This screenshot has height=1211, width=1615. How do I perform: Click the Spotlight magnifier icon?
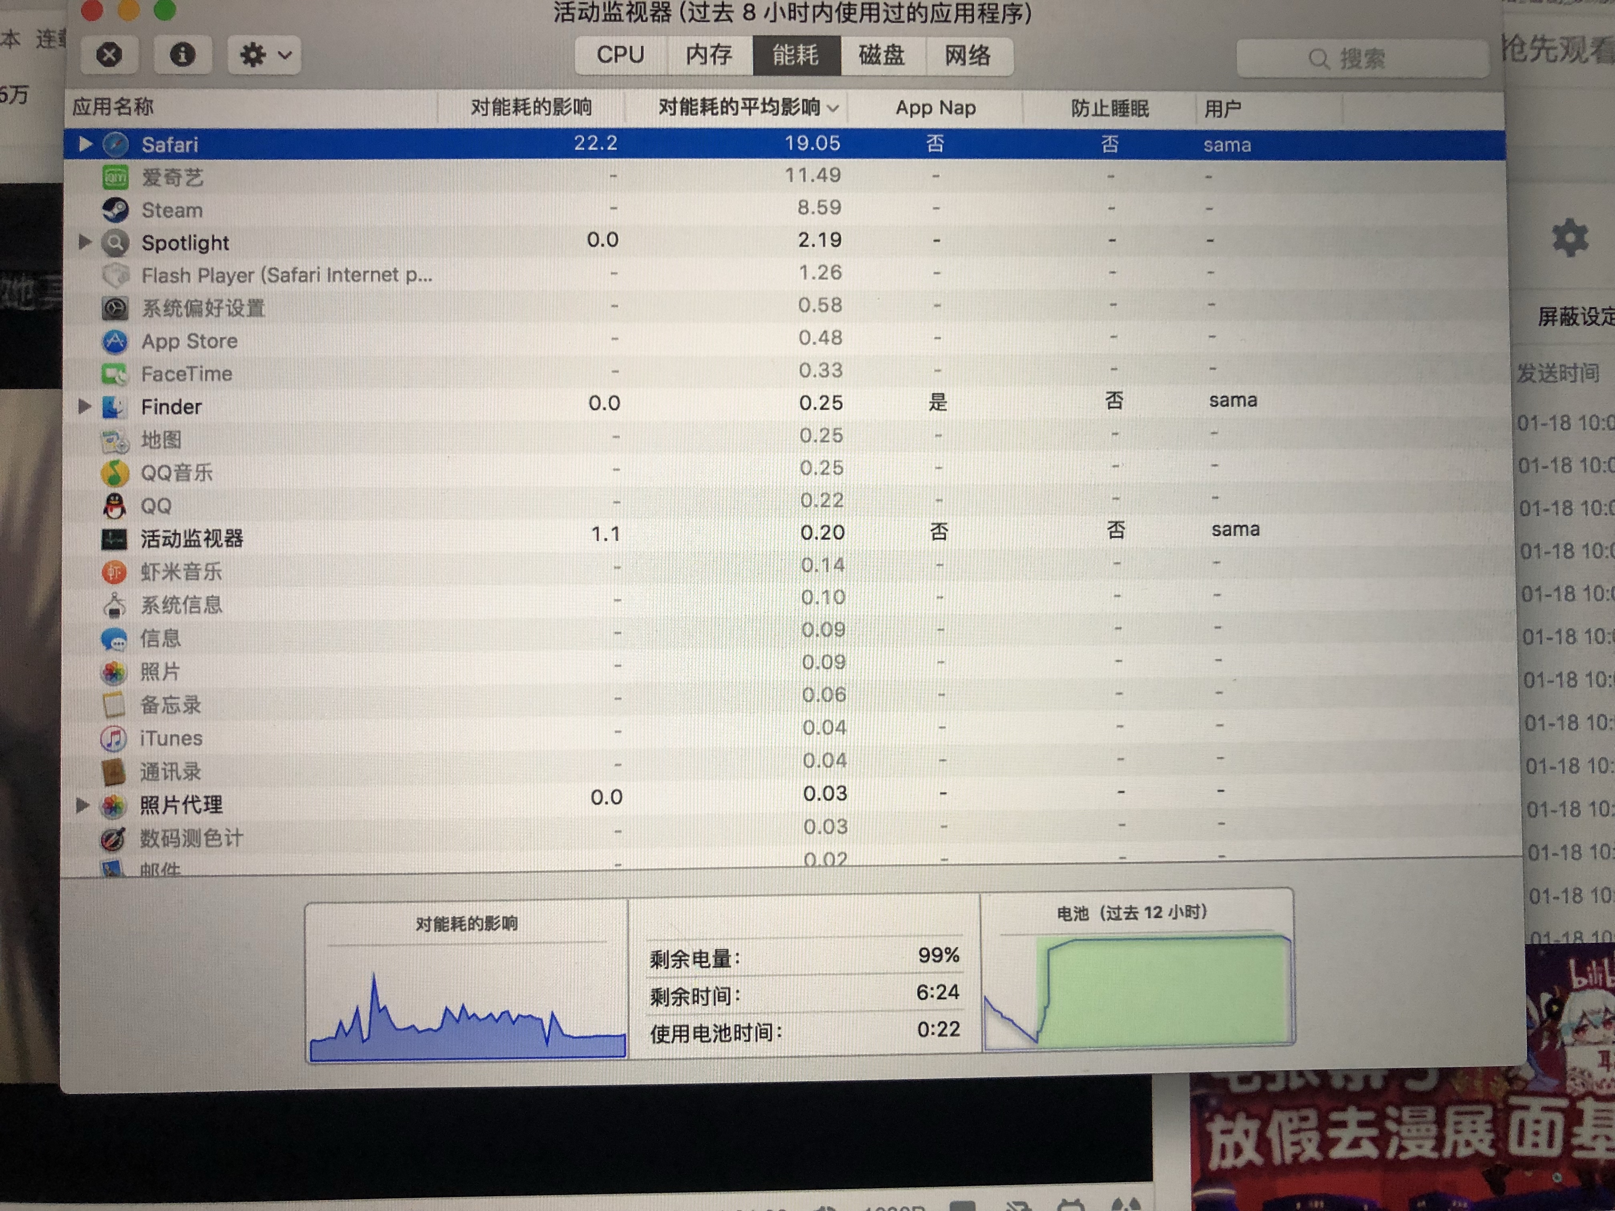pyautogui.click(x=115, y=242)
